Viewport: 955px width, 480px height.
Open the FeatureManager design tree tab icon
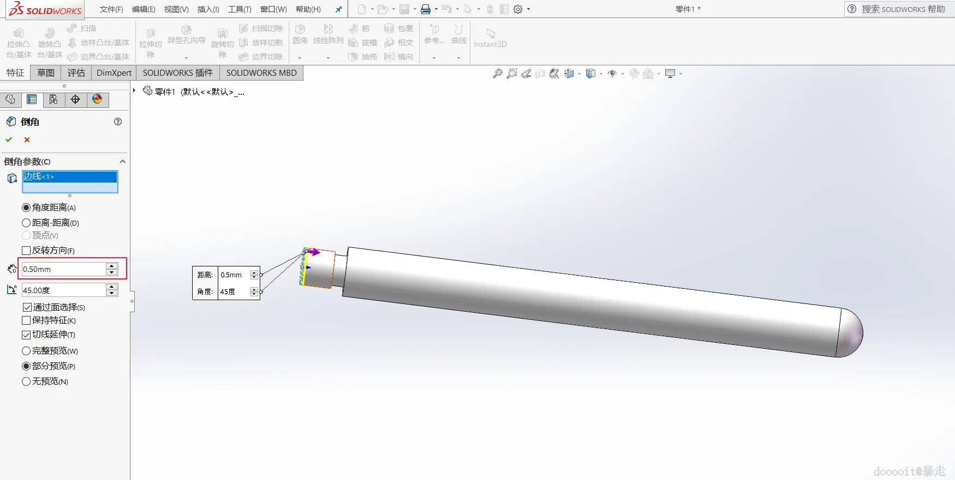(10, 100)
